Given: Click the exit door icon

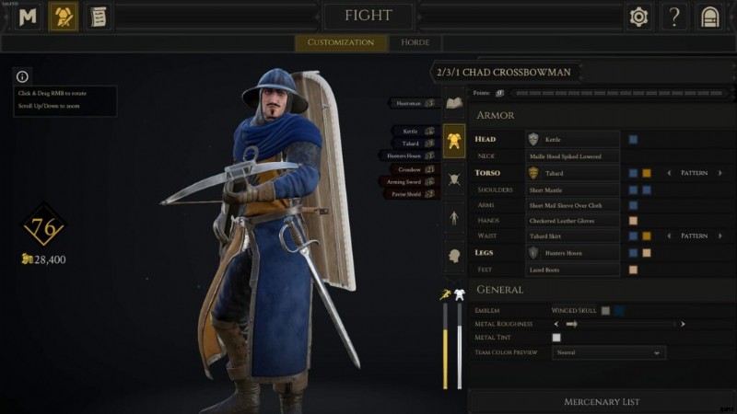Looking at the screenshot, I should [709, 17].
